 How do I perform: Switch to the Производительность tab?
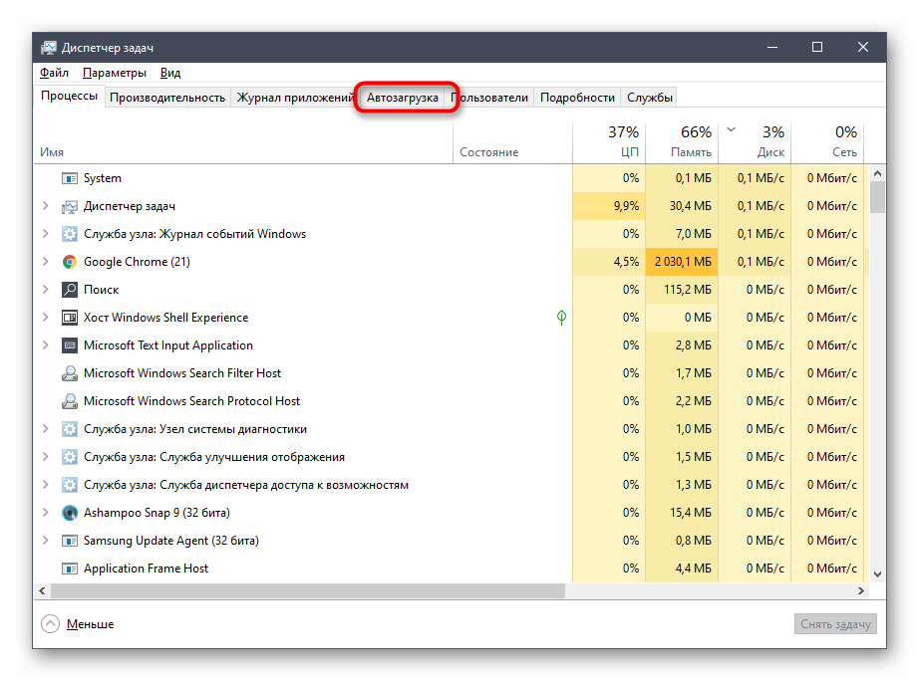pos(167,98)
